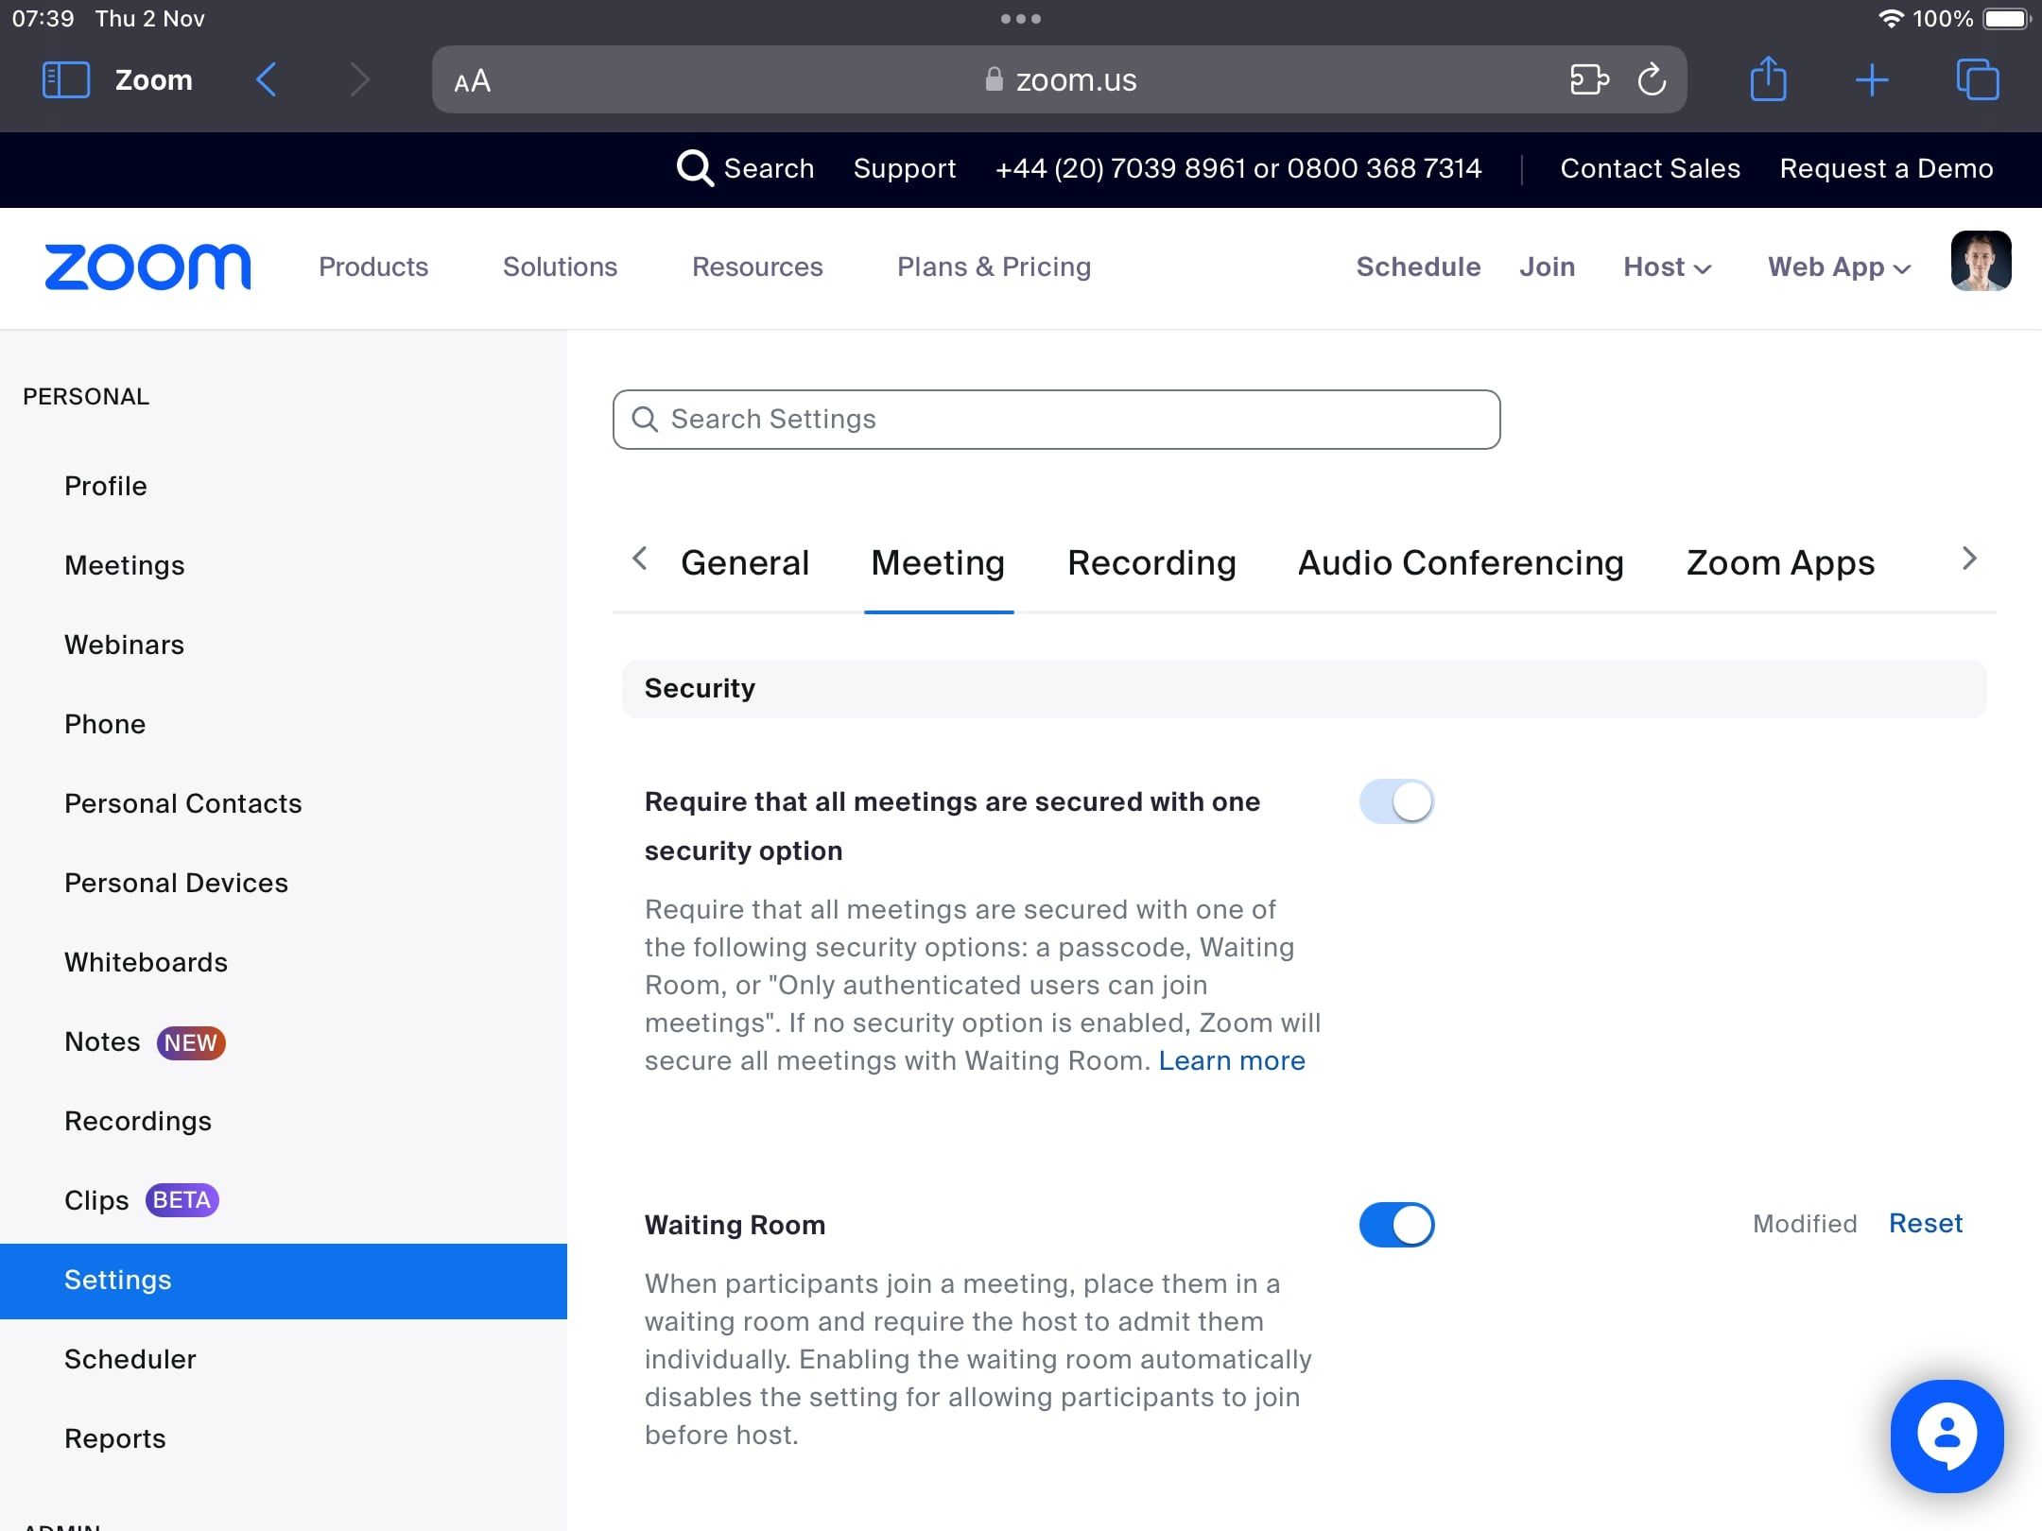Screen dimensions: 2042x1531
Task: Open the chat assistant bubble icon
Action: pyautogui.click(x=1947, y=1436)
